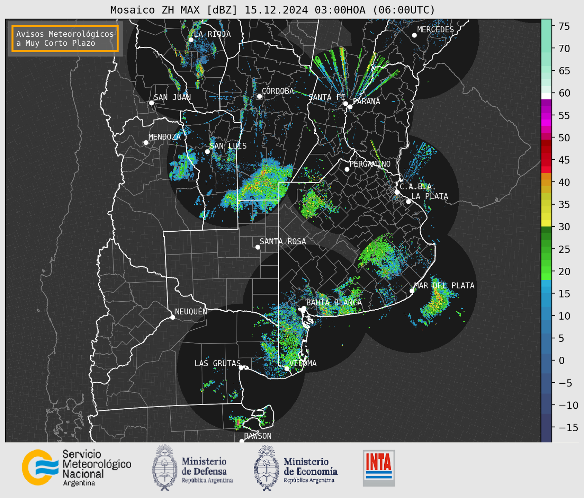Click the 60 dBZ colorbar label

click(564, 93)
